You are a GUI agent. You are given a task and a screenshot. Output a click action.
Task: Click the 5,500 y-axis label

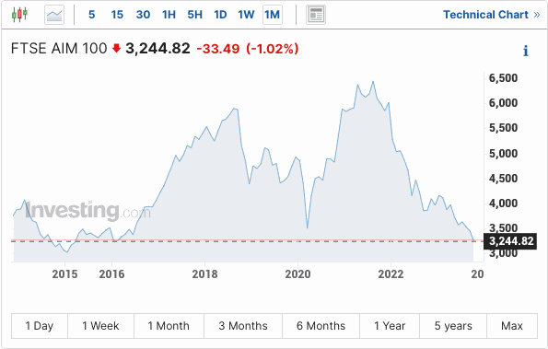tap(503, 128)
